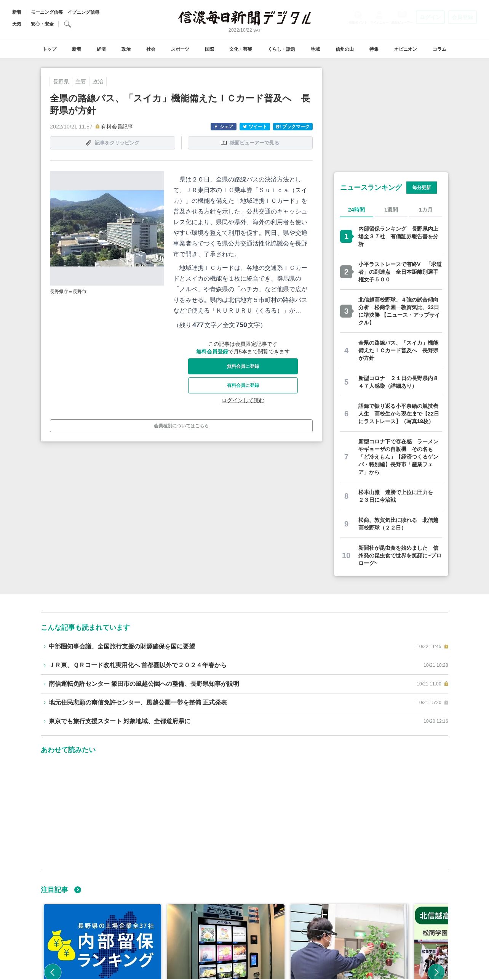Add a Hatena ブックマーク
489x979 pixels.
293,127
